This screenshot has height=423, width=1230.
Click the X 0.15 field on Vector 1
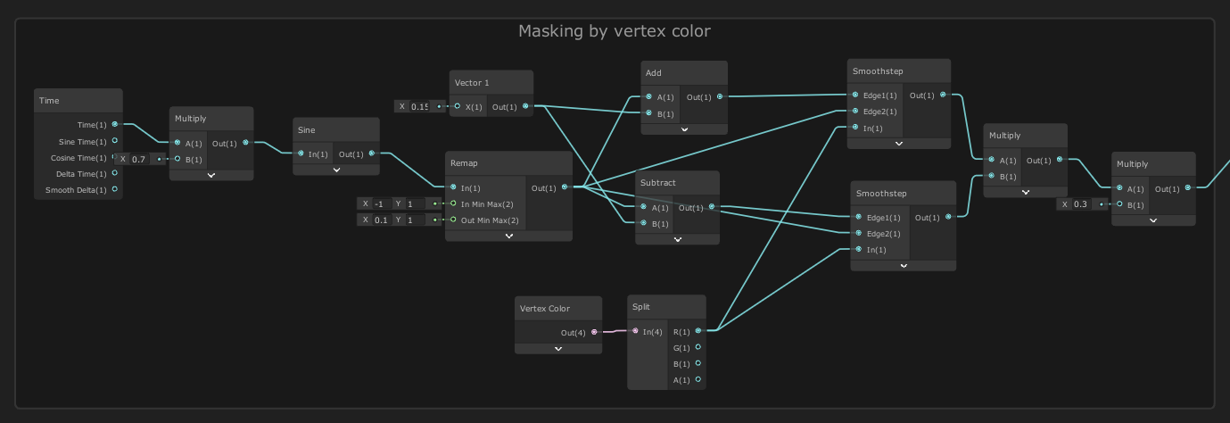coord(419,106)
